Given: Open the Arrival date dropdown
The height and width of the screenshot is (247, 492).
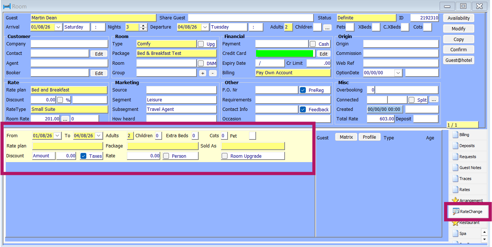Looking at the screenshot, I should click(x=59, y=27).
